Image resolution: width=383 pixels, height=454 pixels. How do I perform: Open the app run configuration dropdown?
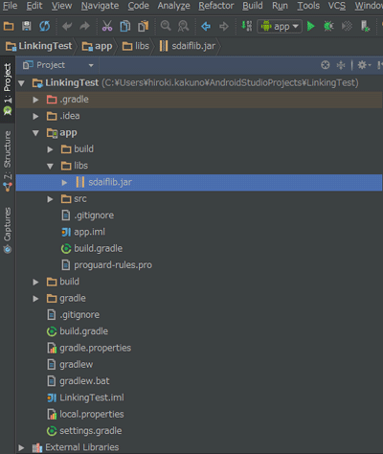[x=280, y=26]
